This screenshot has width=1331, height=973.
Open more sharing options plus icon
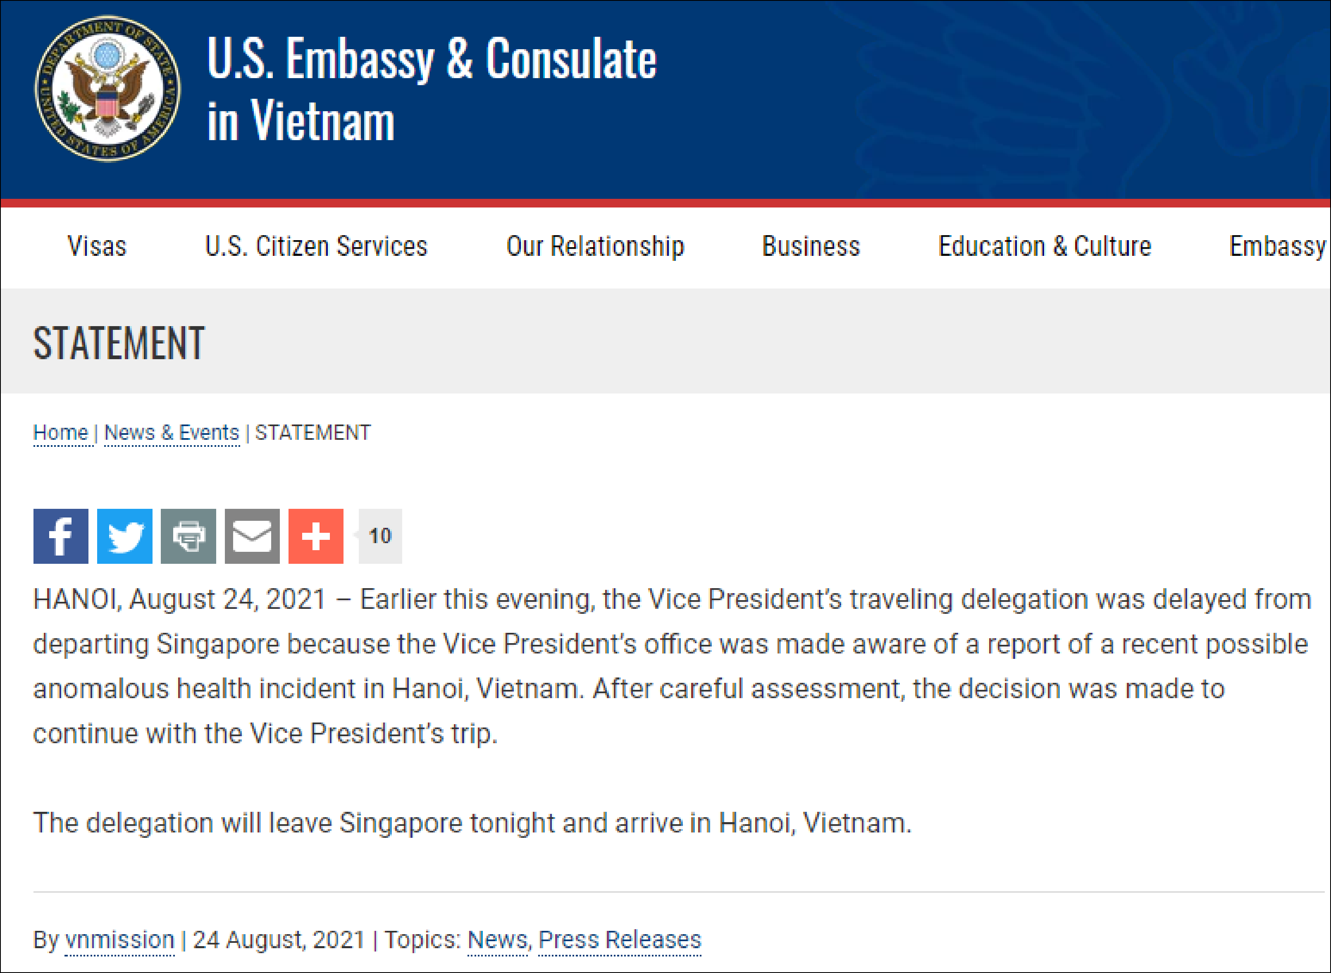click(316, 536)
